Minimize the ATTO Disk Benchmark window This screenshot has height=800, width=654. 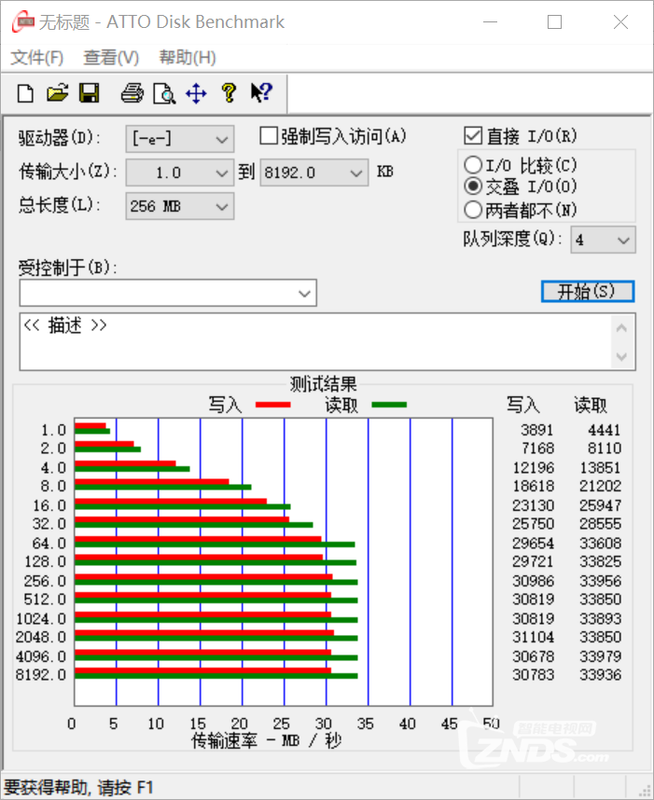tap(490, 22)
